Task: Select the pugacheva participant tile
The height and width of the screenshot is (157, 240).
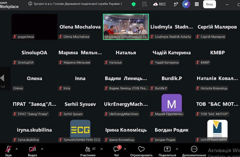Action: [34, 27]
